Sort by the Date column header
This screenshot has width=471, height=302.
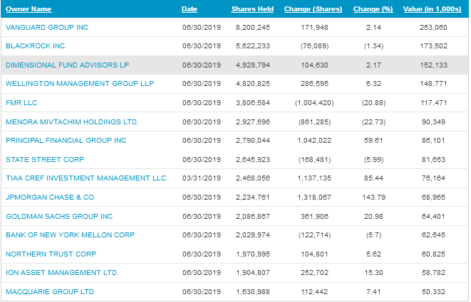coord(190,9)
